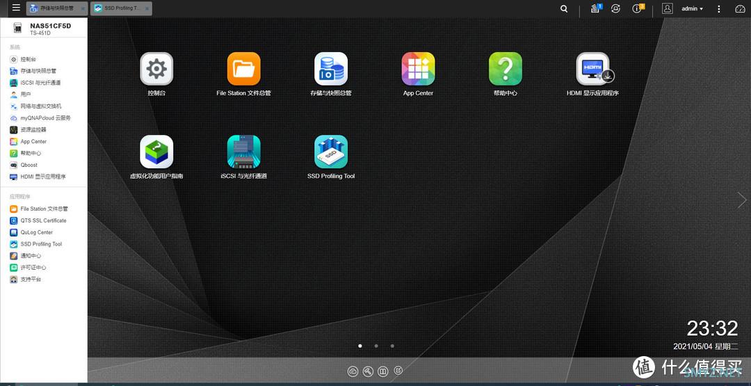Click the myQNAPcloud bottom dock icon

(353, 371)
